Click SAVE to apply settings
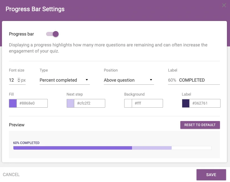This screenshot has height=182, width=230. [x=211, y=175]
